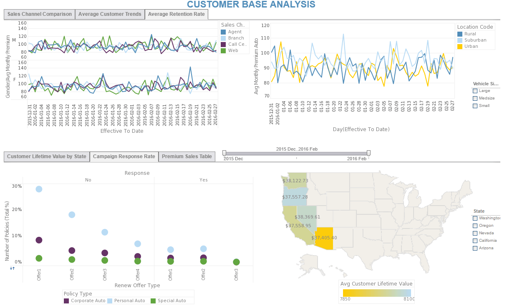Click the left handle of the date range slider

click(x=224, y=153)
